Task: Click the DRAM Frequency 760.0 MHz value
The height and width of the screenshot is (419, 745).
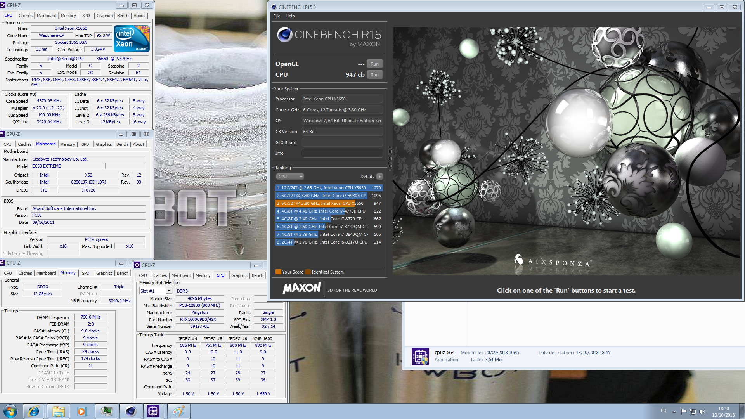Action: [x=90, y=317]
